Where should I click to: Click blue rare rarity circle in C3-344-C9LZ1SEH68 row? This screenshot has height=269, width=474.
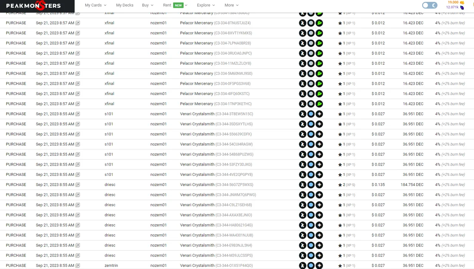(x=311, y=205)
